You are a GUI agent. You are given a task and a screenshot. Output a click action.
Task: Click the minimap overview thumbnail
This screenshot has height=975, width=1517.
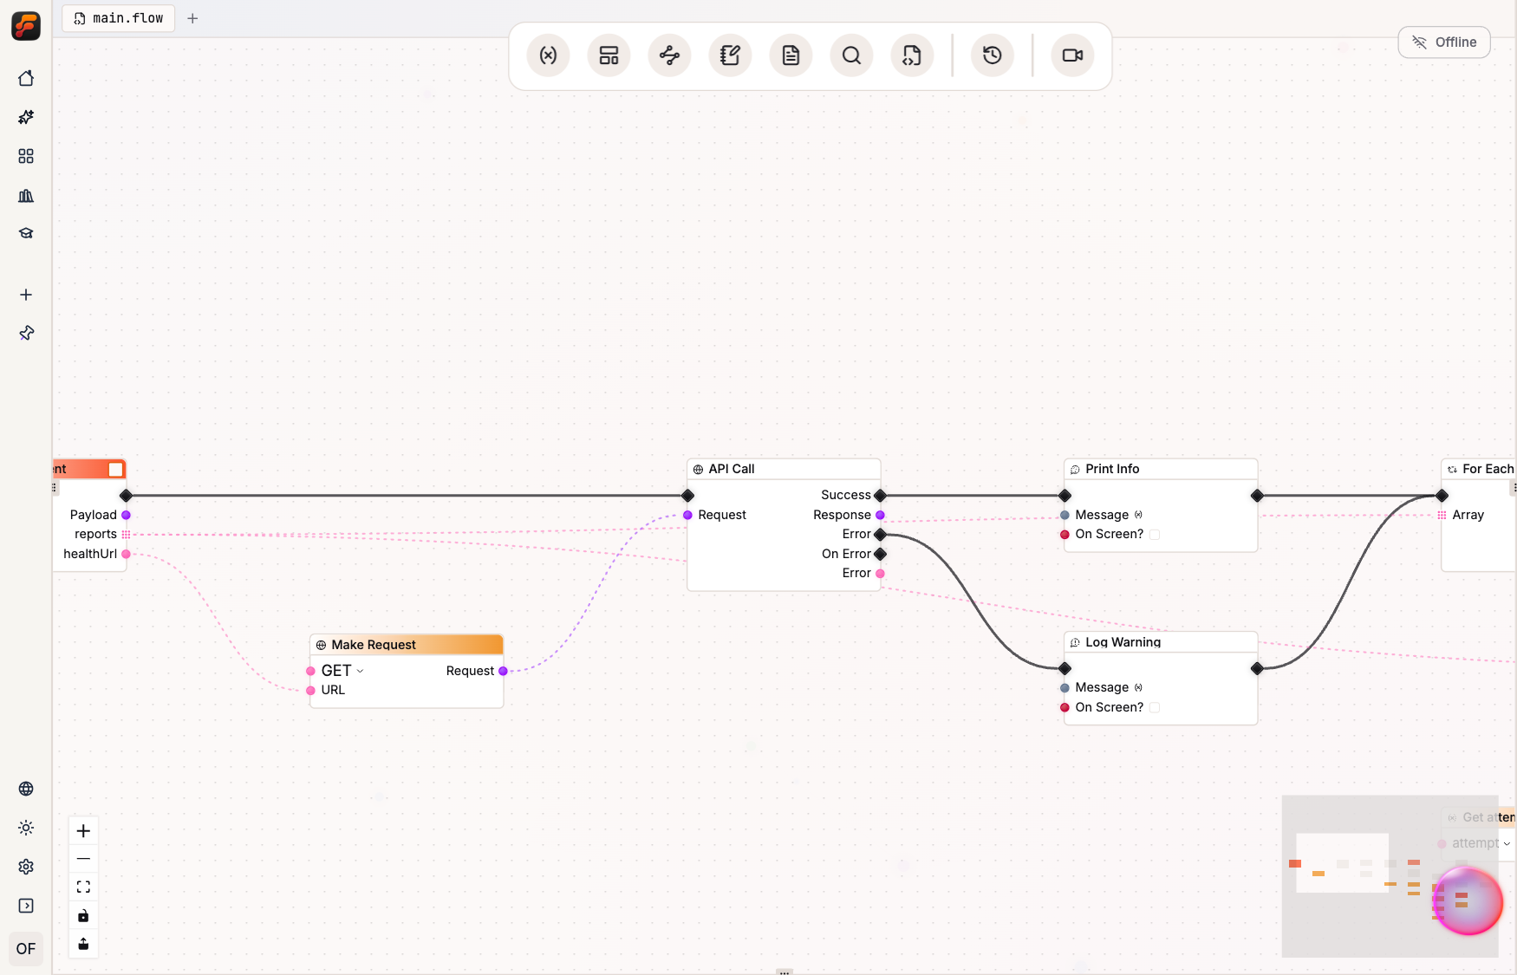tap(1390, 876)
